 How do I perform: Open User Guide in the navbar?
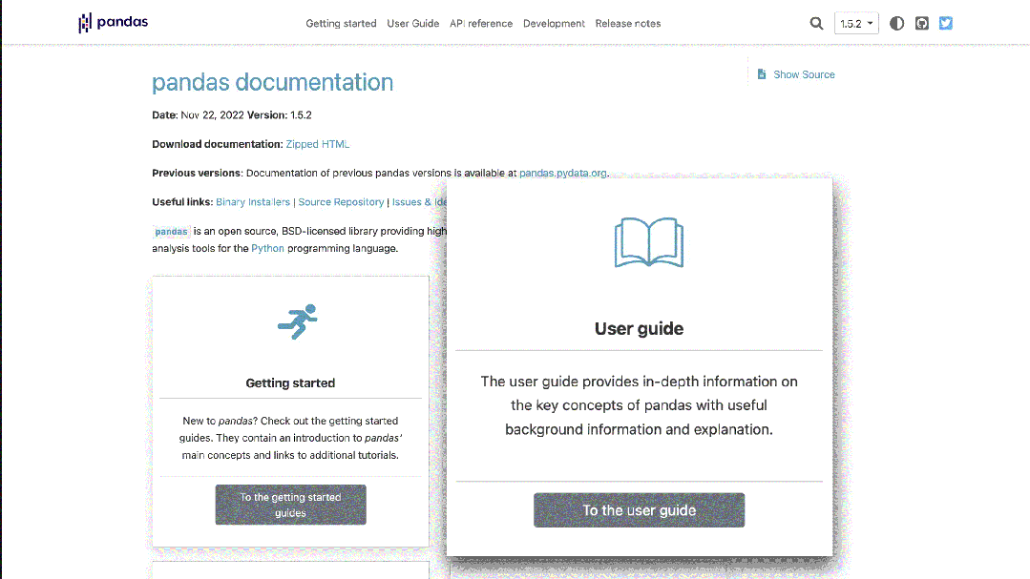point(412,24)
